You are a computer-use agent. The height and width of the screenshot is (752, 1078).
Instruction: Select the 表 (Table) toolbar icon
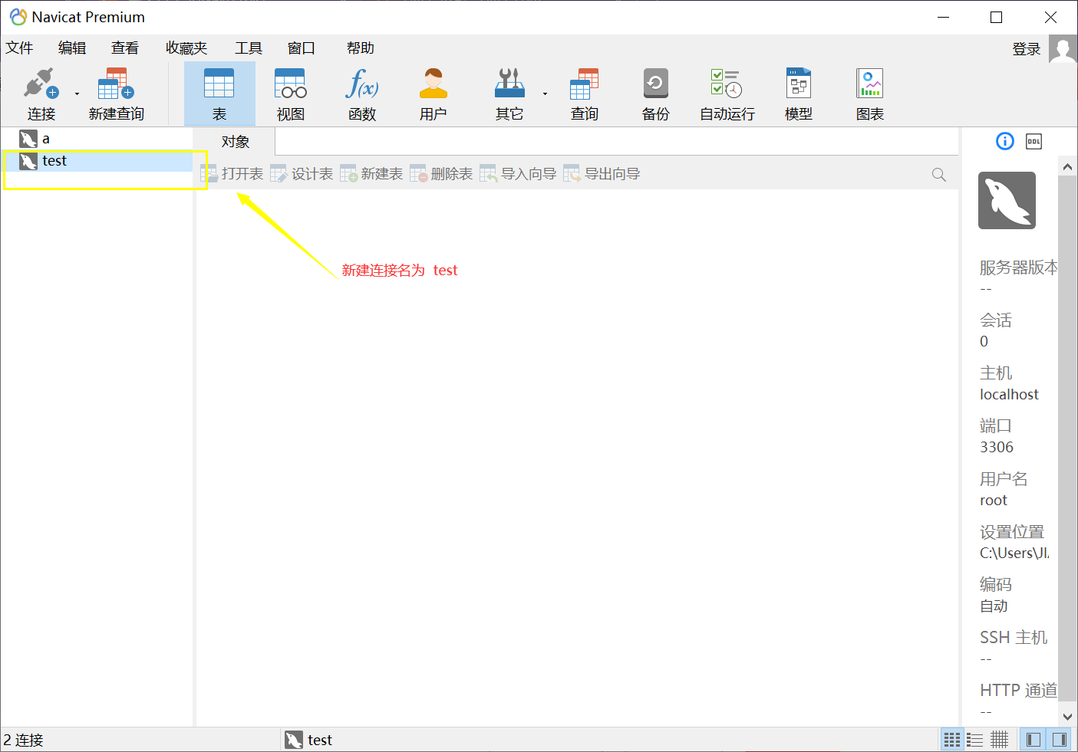tap(219, 94)
